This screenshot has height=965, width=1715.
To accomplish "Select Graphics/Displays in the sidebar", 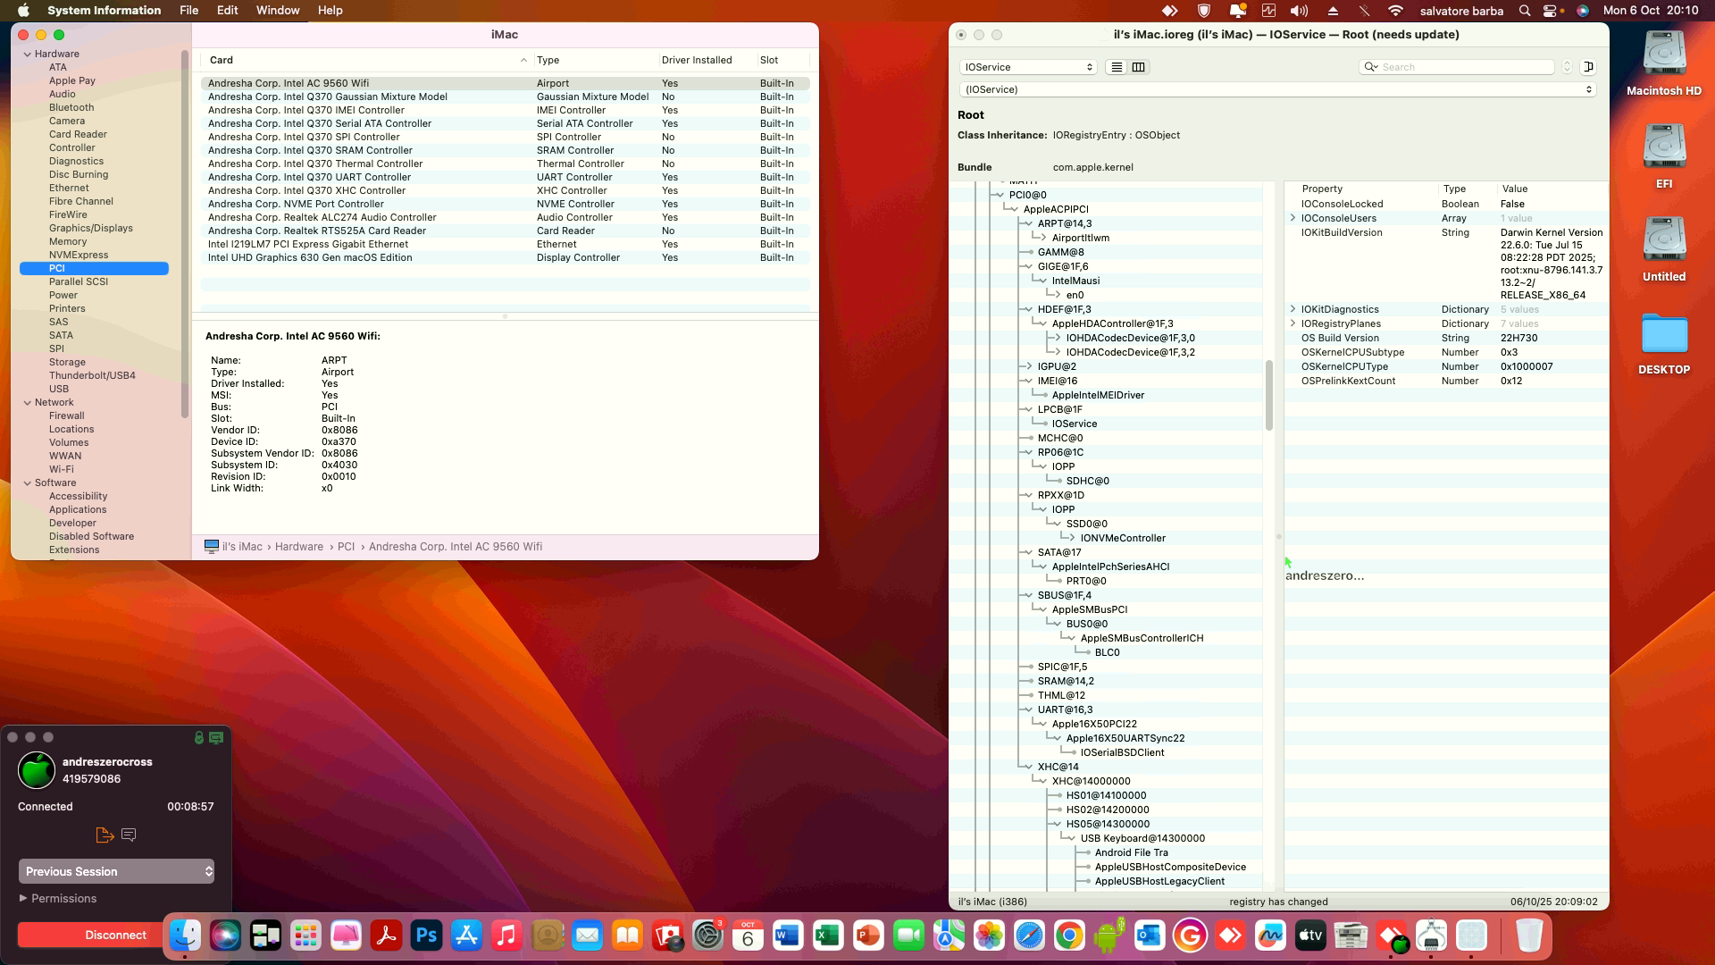I will [x=90, y=229].
